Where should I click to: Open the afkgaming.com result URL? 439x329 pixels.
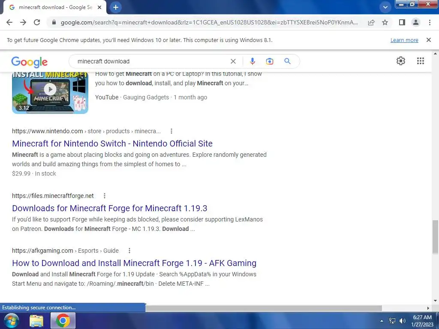click(65, 251)
